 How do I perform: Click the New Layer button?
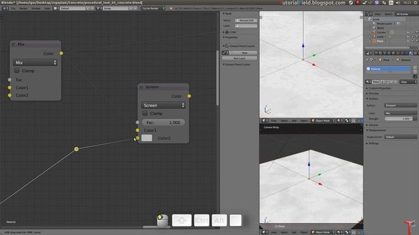coord(239,58)
